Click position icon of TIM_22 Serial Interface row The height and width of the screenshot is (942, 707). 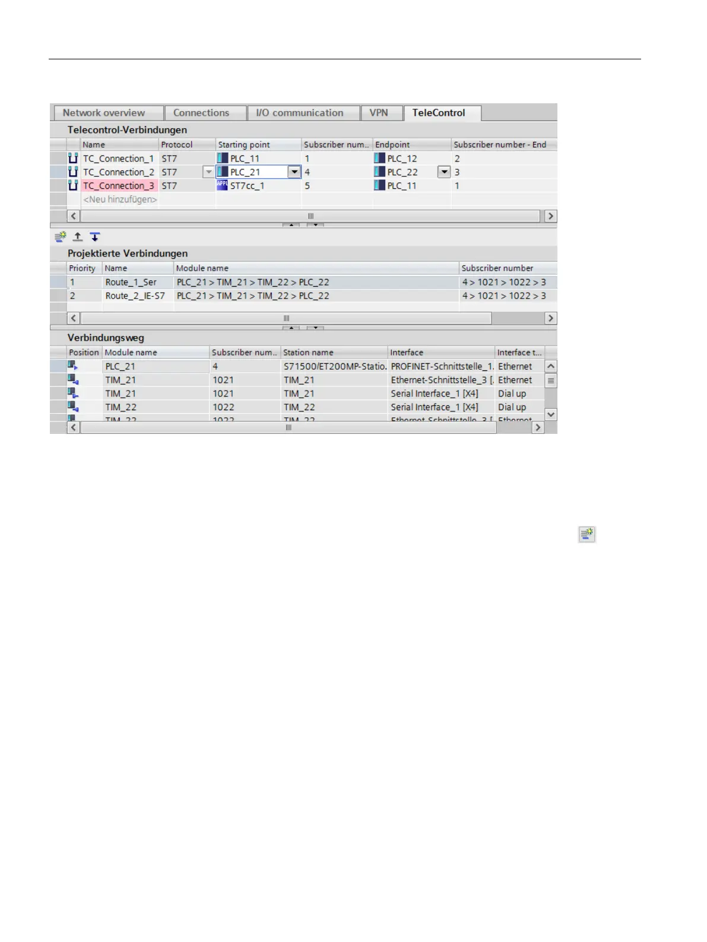(73, 407)
